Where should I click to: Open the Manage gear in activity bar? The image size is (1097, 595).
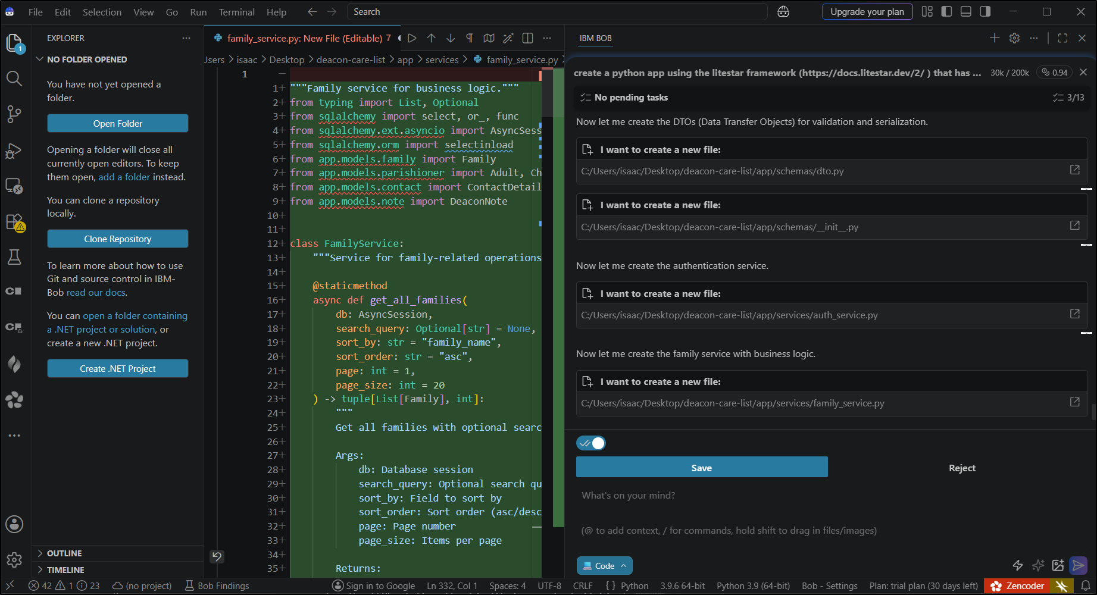coord(14,560)
